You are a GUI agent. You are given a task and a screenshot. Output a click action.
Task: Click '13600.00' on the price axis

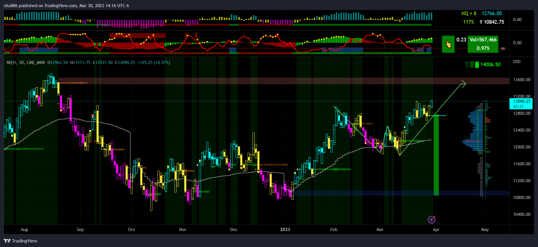tap(522, 80)
